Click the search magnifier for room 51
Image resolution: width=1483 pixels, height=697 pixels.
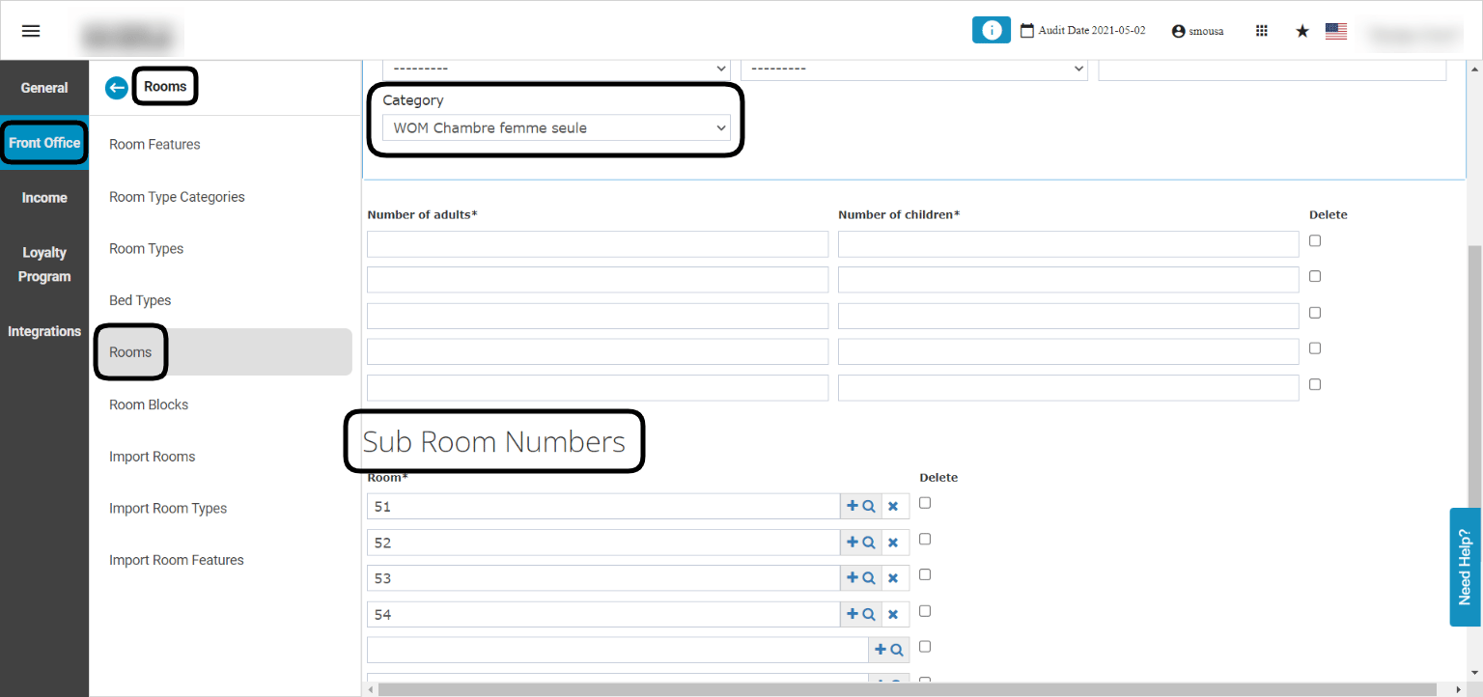pos(869,506)
